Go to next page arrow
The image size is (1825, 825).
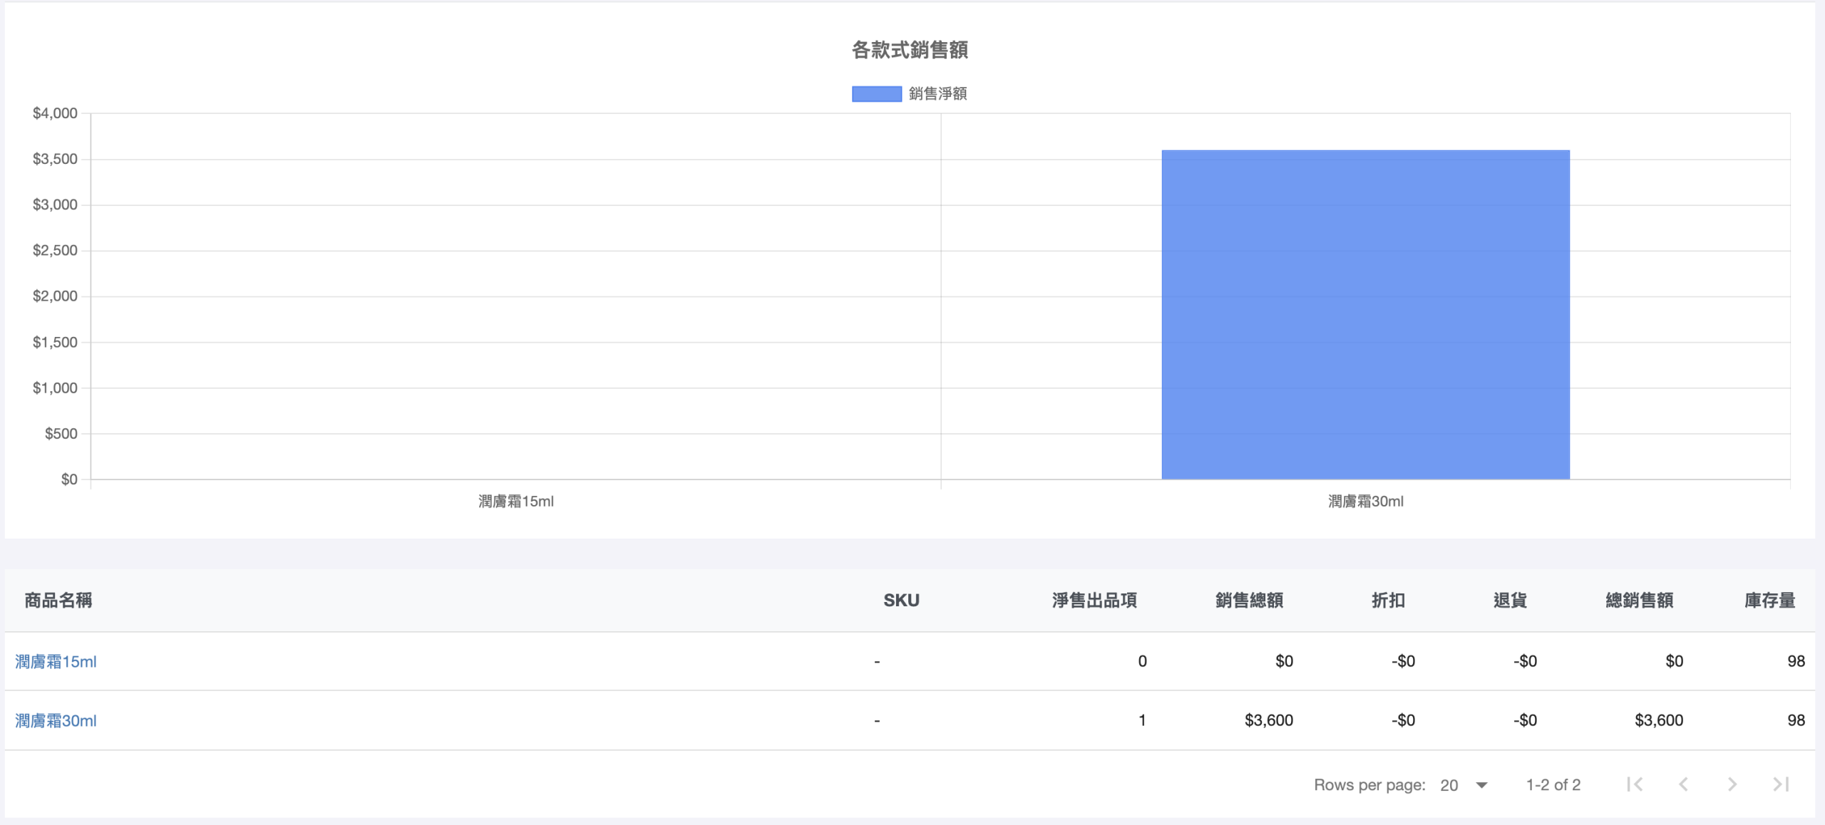coord(1732,784)
